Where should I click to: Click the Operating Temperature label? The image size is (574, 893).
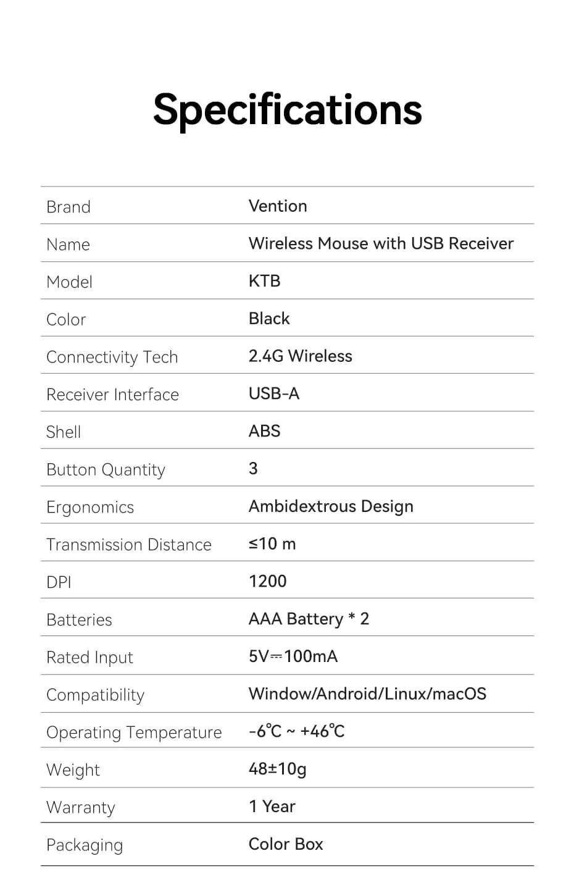pos(134,732)
